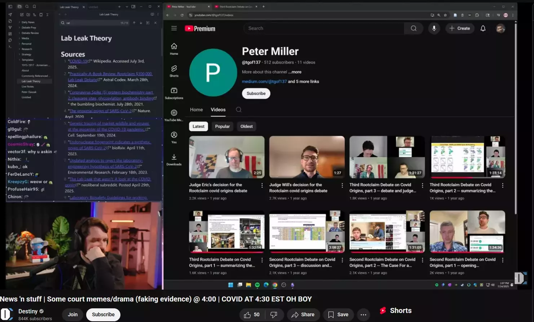The width and height of the screenshot is (534, 322).
Task: Like the Destiny video with thumbs up
Action: (252, 315)
